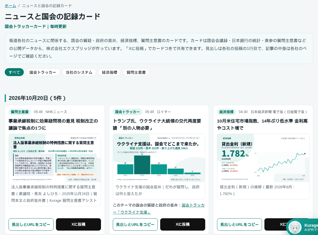The width and height of the screenshot is (318, 235).
Task: Click the 法人版事業承継税制 質問主意書 description text
Action: pos(54,194)
